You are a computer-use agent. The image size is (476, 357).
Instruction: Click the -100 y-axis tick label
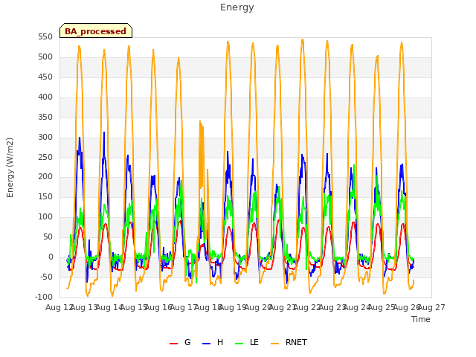pos(44,297)
